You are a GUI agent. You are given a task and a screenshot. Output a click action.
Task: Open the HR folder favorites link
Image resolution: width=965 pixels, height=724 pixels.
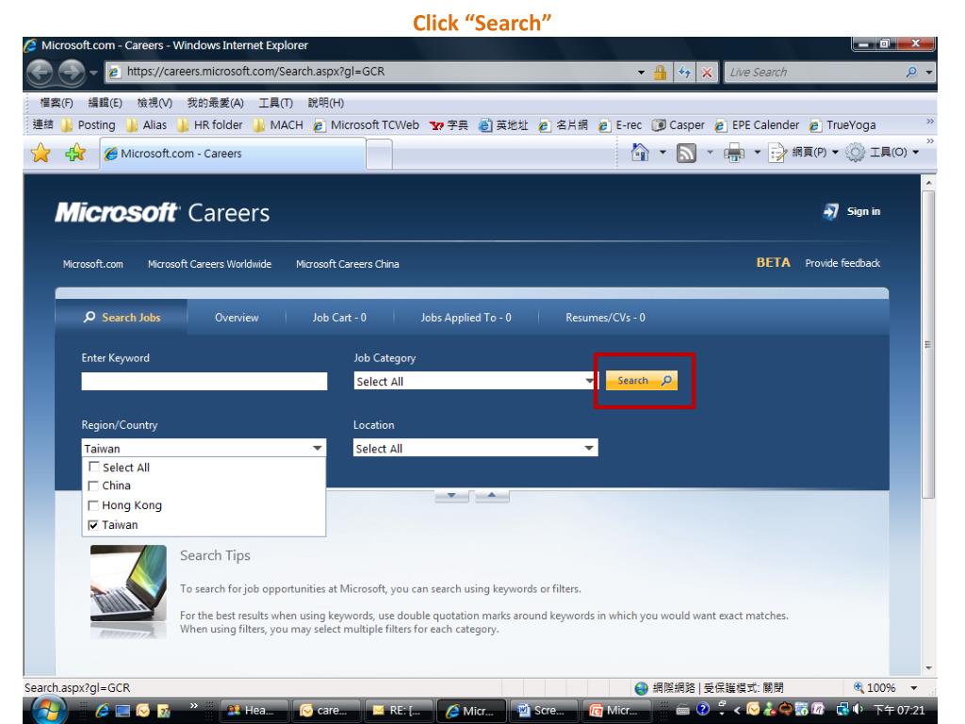click(x=210, y=125)
